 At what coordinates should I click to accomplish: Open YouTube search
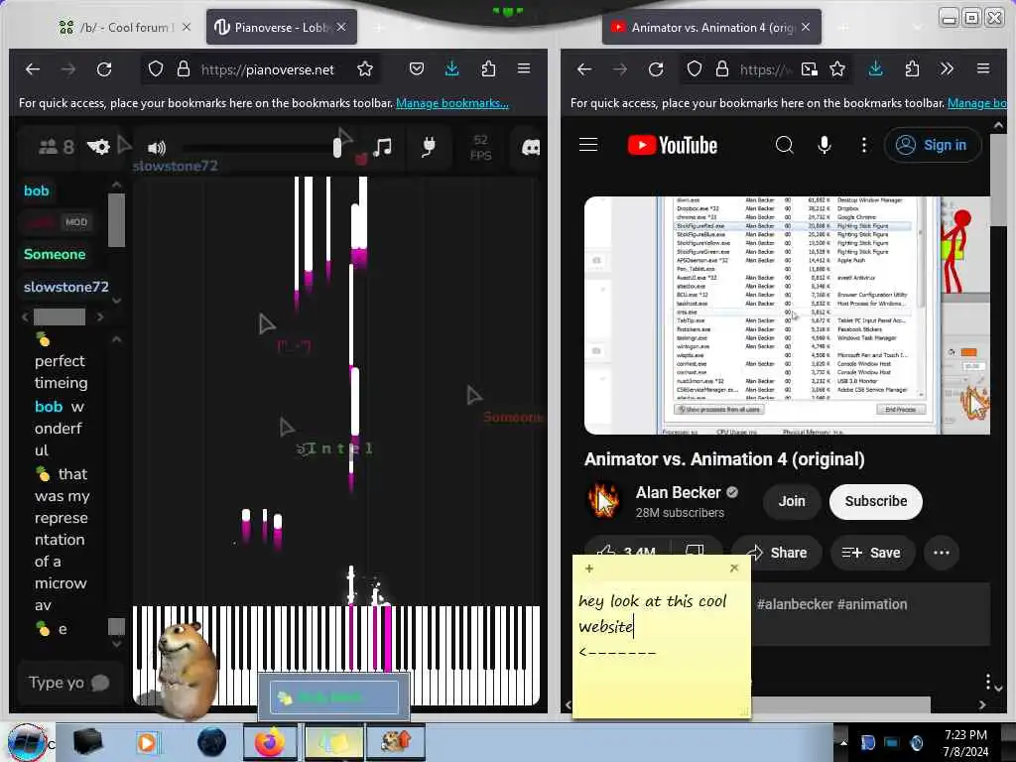point(784,145)
